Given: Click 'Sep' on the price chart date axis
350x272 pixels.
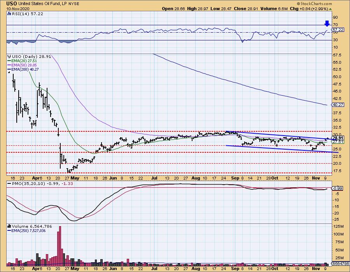Looking at the screenshot, I should [235, 178].
